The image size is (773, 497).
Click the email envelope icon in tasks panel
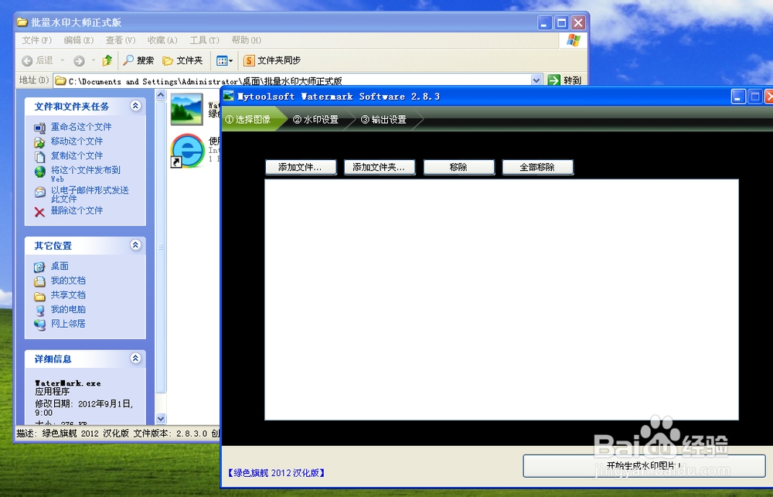click(39, 192)
